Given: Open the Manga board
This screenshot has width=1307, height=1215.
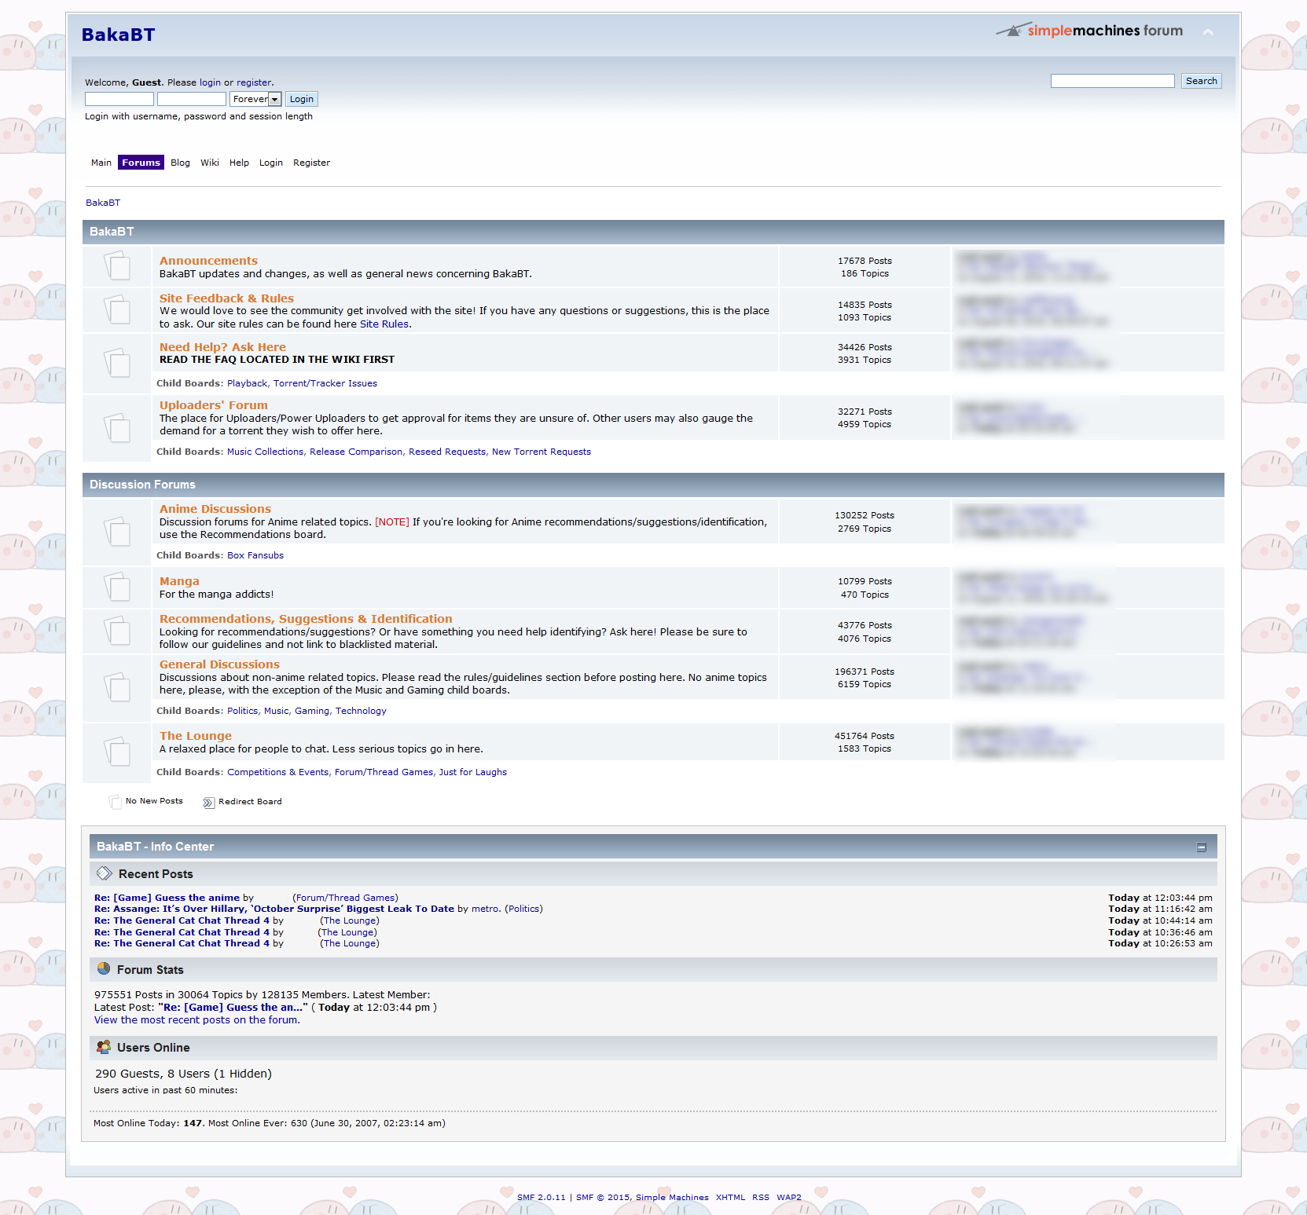Looking at the screenshot, I should click(179, 581).
